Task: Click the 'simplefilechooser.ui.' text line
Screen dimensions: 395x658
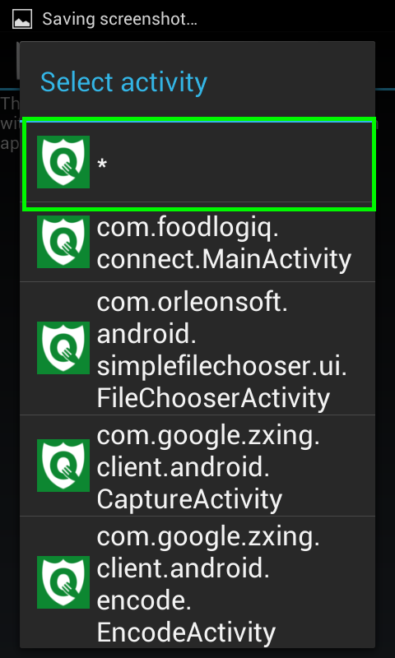Action: pos(222,367)
